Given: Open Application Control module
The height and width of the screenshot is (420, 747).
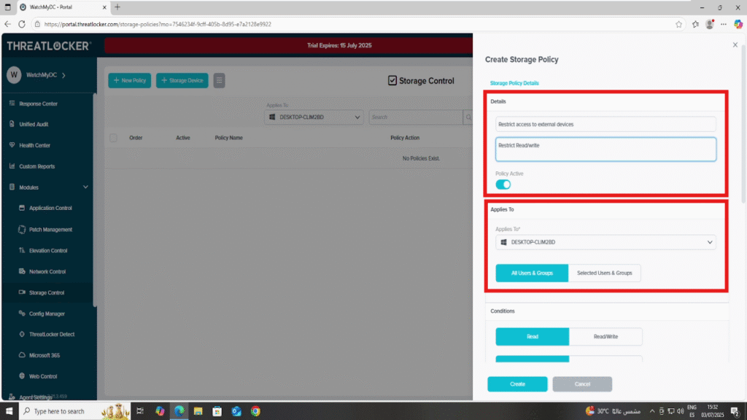Looking at the screenshot, I should (50, 208).
